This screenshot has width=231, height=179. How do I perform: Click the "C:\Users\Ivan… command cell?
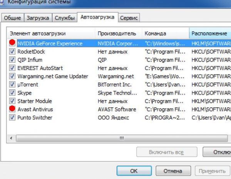pyautogui.click(x=165, y=85)
